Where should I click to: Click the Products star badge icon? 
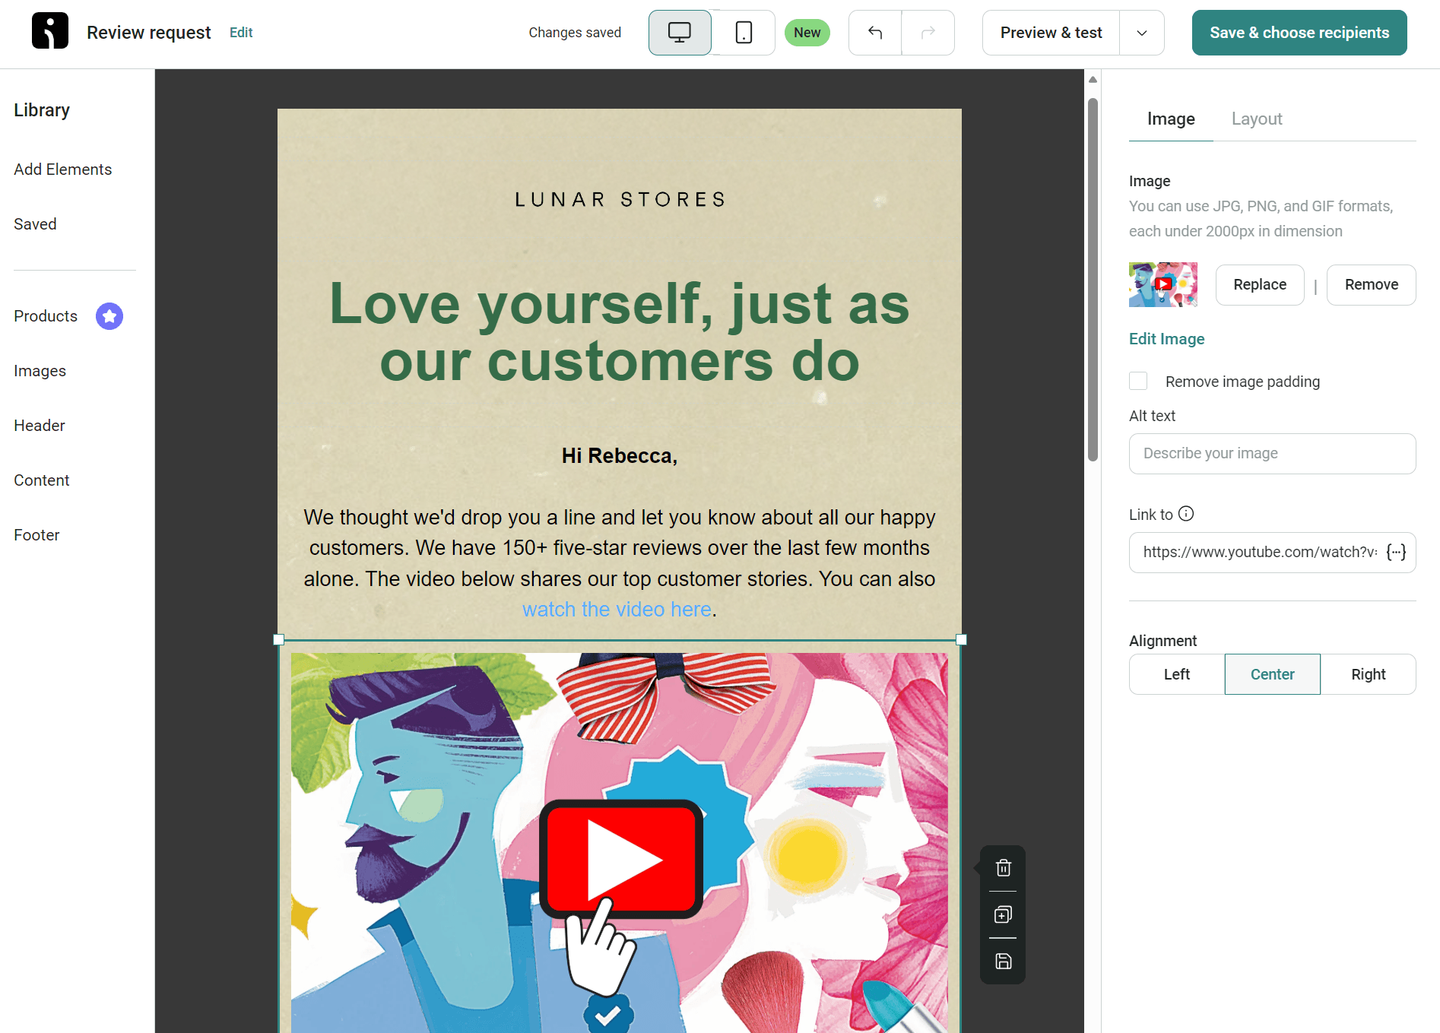pos(109,316)
